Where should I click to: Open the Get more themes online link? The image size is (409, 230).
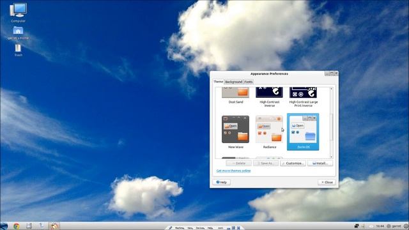click(233, 171)
